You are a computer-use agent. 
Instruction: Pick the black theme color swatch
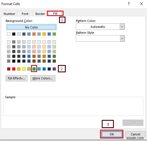tap(14, 34)
